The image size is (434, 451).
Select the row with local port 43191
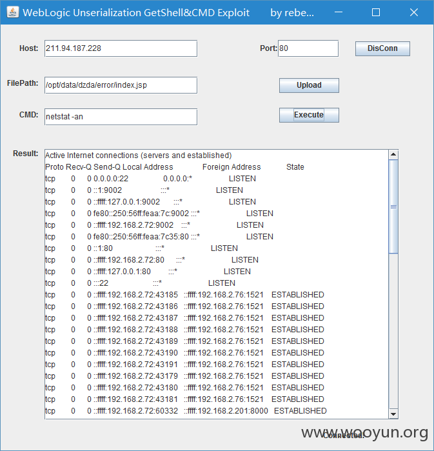pyautogui.click(x=184, y=365)
